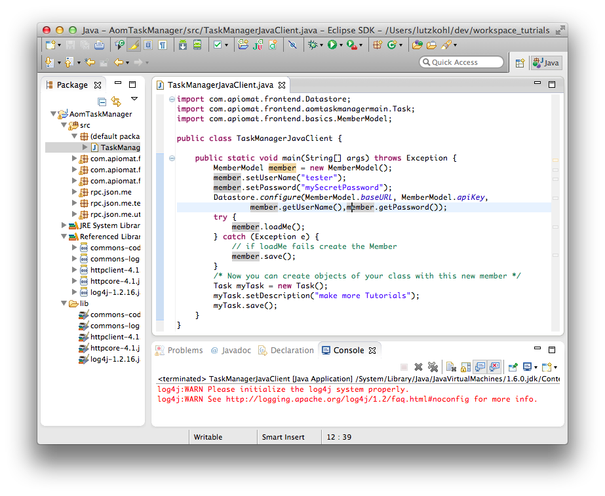Click the Quick Access search field
The width and height of the screenshot is (605, 496).
click(x=461, y=62)
